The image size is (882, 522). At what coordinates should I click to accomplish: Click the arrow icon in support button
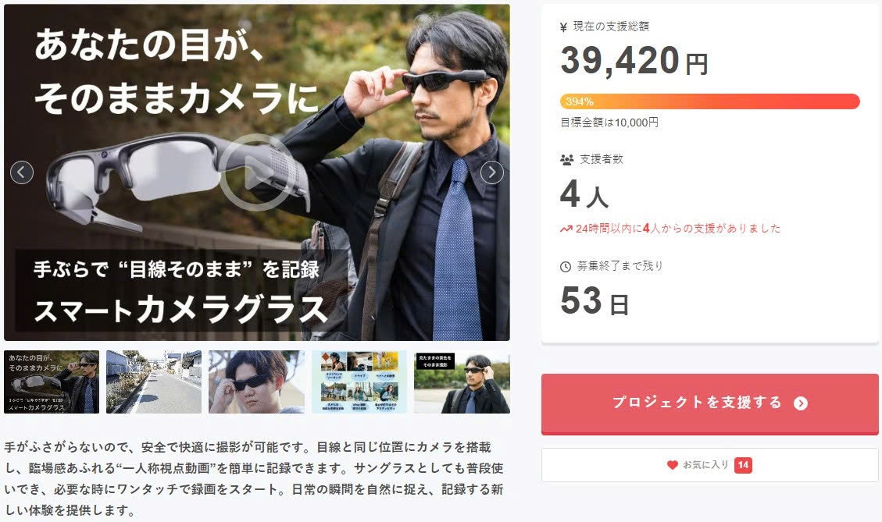pos(801,403)
